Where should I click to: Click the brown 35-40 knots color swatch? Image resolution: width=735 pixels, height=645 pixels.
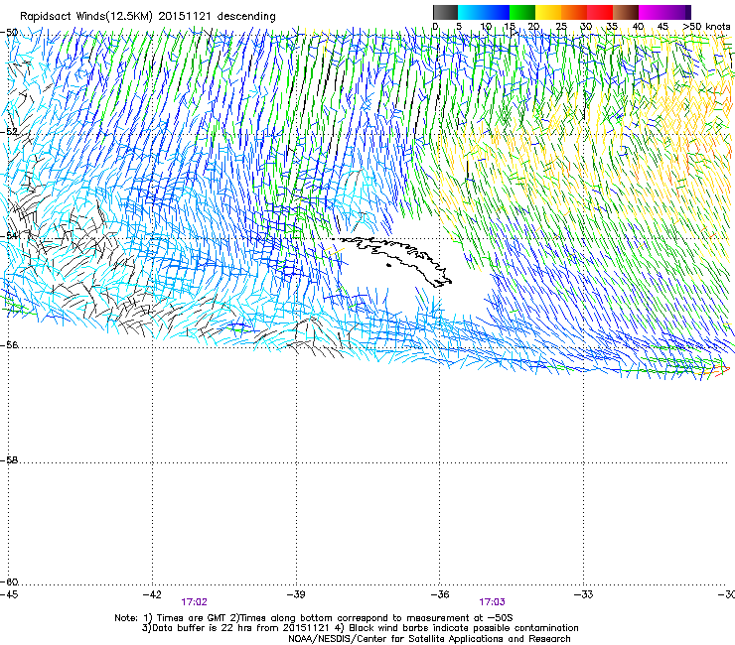[x=626, y=12]
